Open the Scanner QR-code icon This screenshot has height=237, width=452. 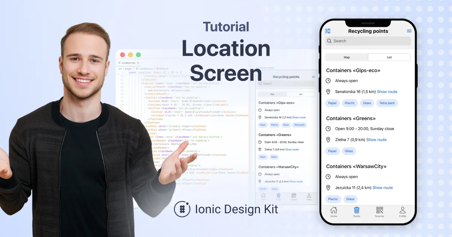coord(379,211)
